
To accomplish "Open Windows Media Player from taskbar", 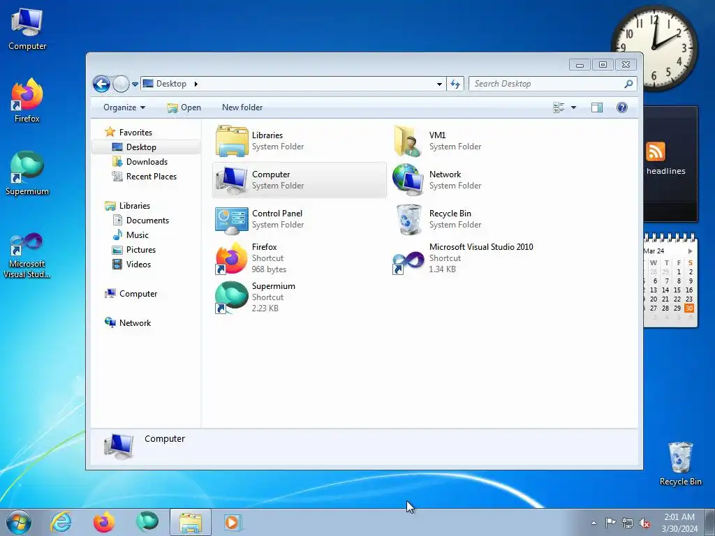I will [233, 522].
